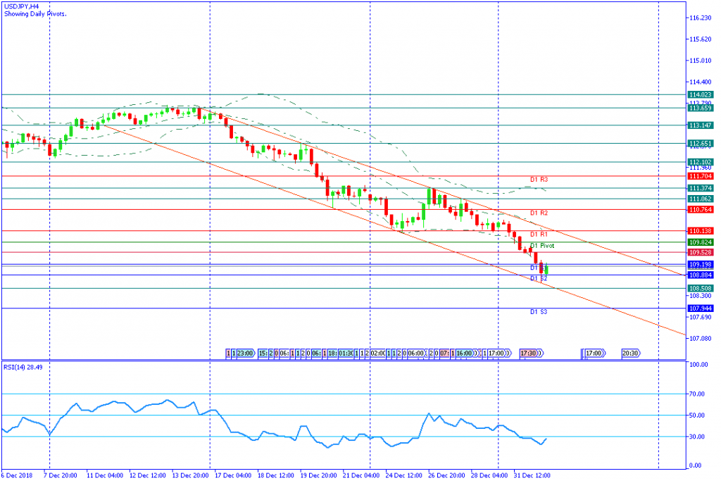Screen dimensions: 721x481
Task: Click the 112.651 price level tag
Action: (x=701, y=144)
